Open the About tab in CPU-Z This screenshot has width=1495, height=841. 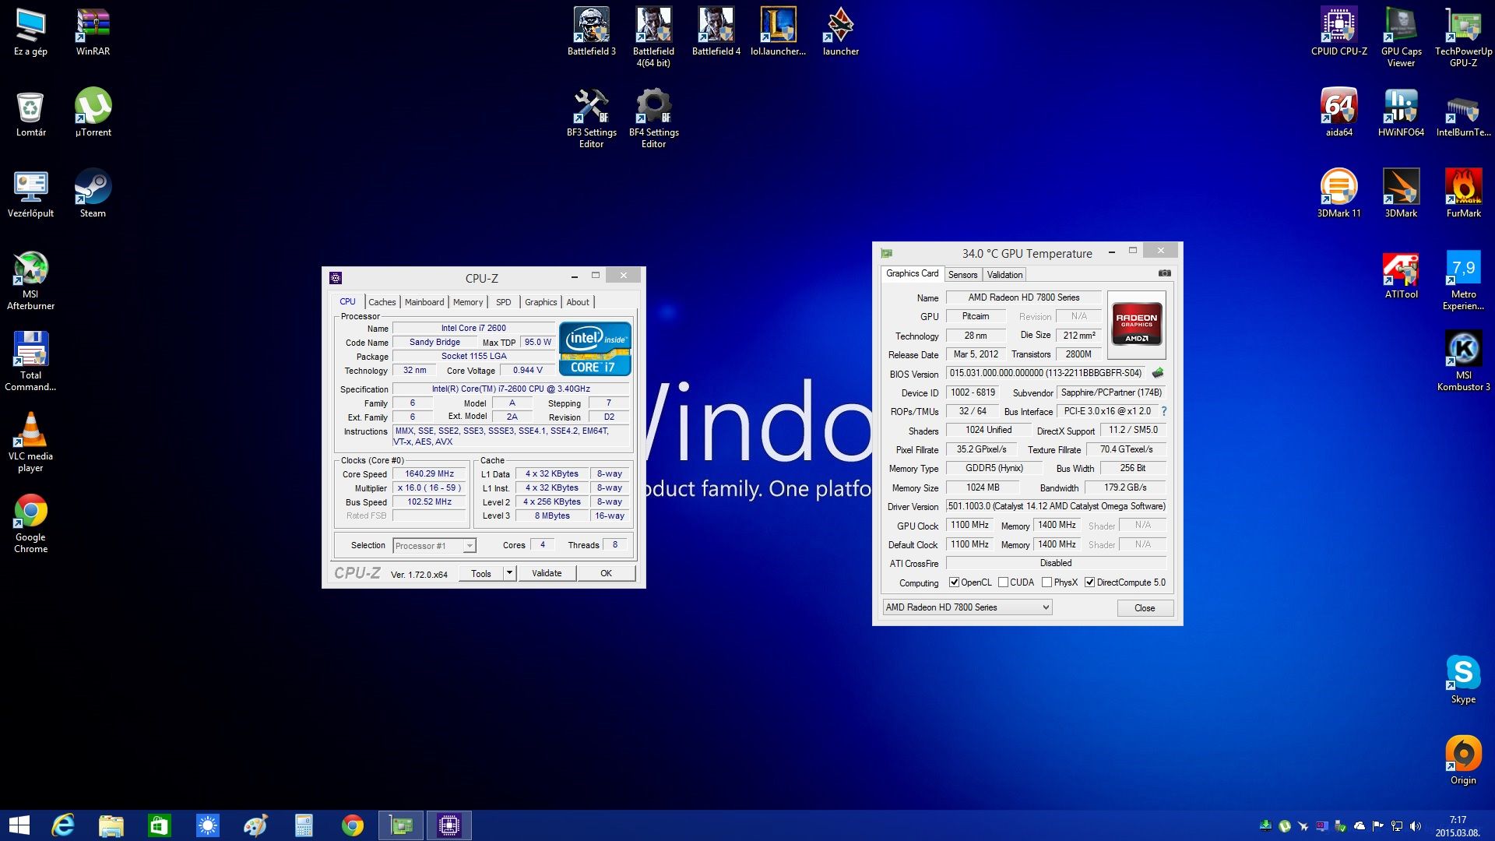tap(578, 302)
